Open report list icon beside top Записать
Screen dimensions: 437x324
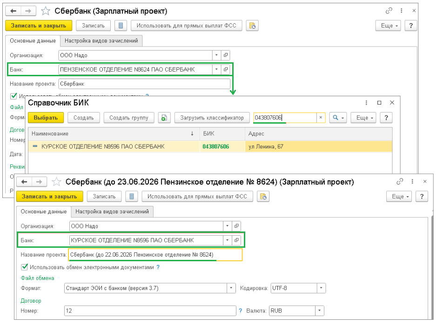point(121,26)
